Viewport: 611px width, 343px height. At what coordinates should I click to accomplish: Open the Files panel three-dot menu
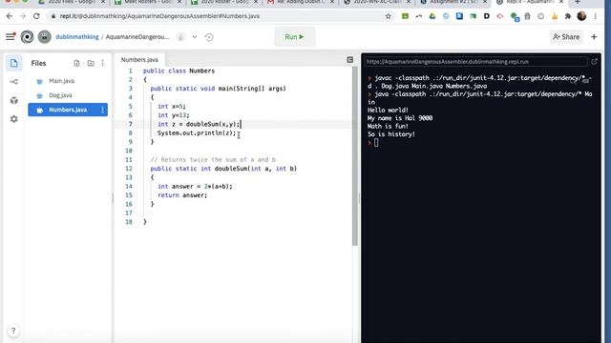(103, 63)
